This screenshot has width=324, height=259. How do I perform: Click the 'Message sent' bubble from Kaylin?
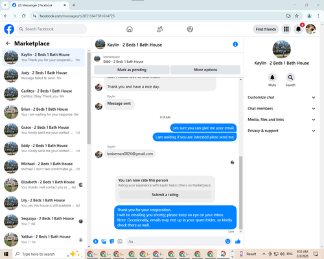pos(119,104)
